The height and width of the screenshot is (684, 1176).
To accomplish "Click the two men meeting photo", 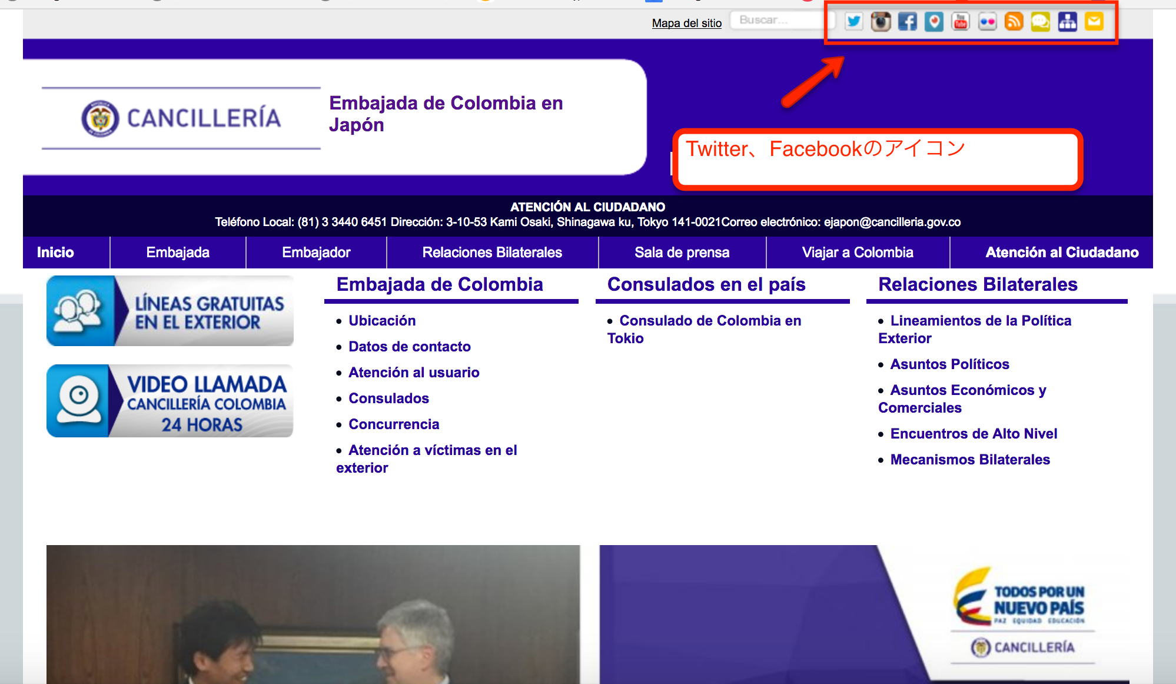I will pos(313,615).
